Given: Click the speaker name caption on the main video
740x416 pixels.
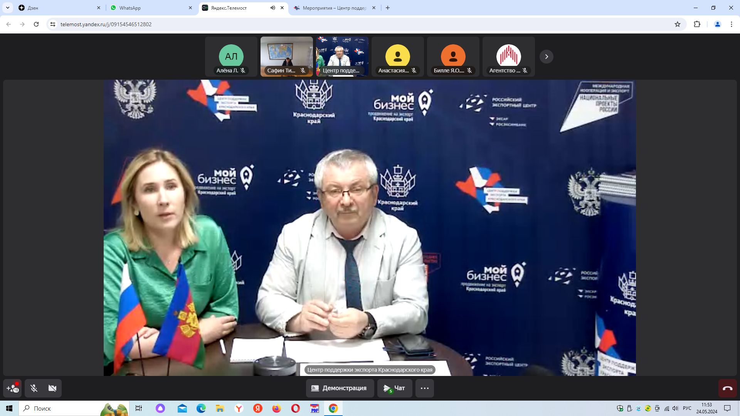Looking at the screenshot, I should click(x=370, y=370).
